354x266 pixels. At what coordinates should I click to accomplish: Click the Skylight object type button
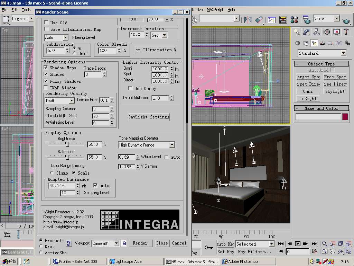(335, 91)
